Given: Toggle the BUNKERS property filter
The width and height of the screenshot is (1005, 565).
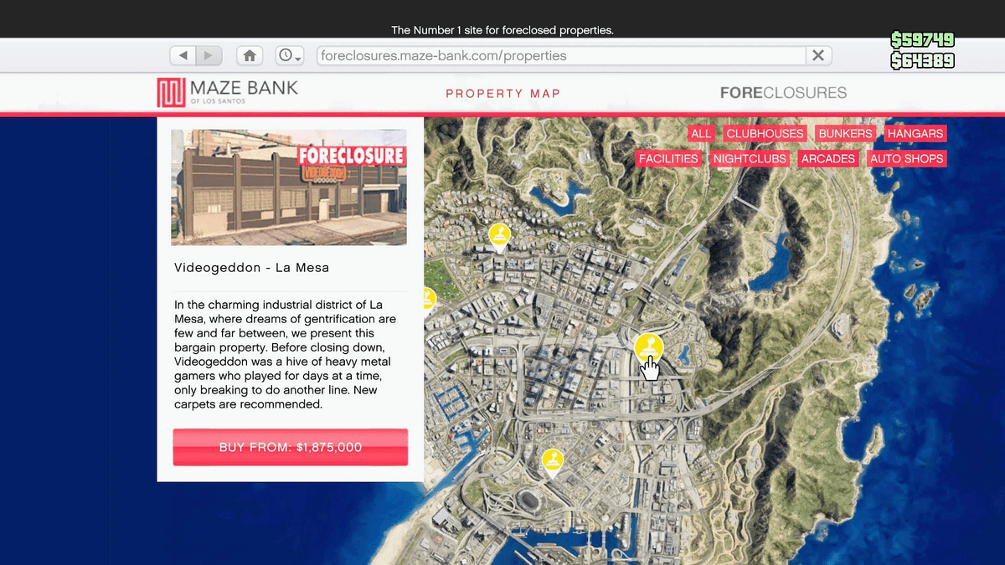Looking at the screenshot, I should tap(844, 133).
